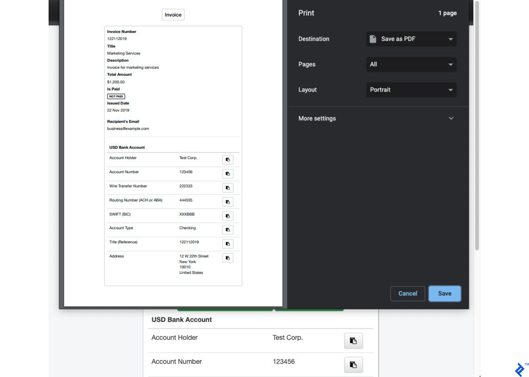Copy account number 123456 on the underlying page
This screenshot has width=529, height=377.
tap(353, 365)
